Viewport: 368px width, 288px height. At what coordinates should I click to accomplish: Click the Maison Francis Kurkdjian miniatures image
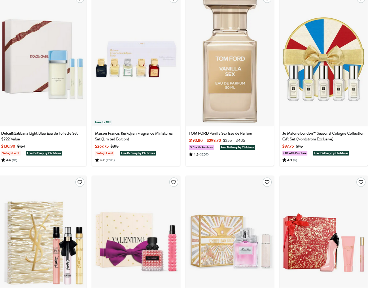136,60
